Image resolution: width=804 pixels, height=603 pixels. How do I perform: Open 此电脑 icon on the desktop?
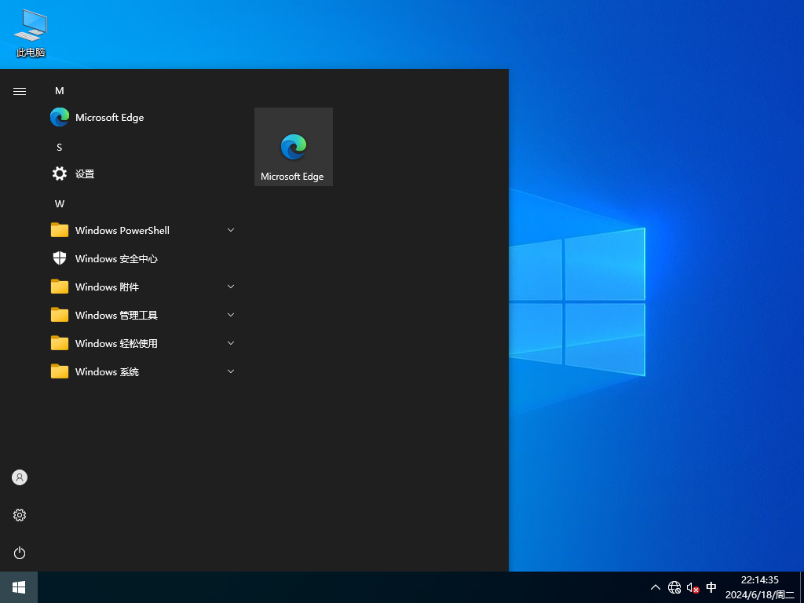point(29,31)
